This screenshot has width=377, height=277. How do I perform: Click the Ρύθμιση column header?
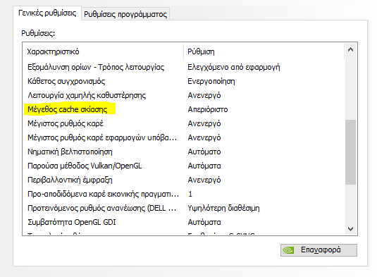pos(264,51)
